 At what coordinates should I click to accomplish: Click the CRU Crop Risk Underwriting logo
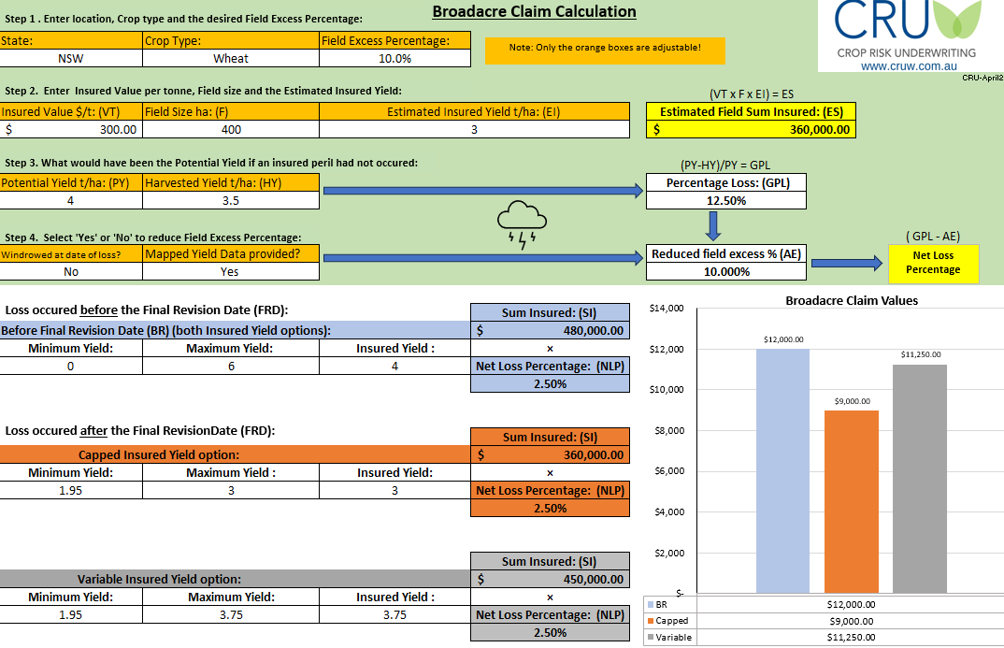coord(909,30)
